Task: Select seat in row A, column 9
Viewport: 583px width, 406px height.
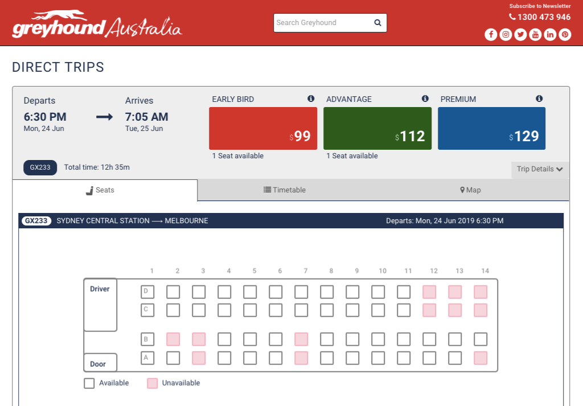Action: [x=352, y=358]
